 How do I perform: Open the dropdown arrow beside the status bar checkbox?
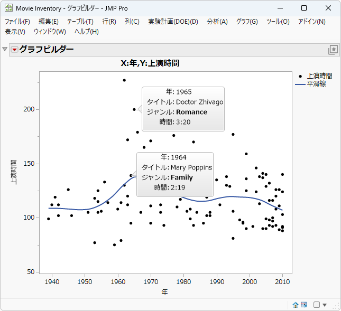(325, 305)
